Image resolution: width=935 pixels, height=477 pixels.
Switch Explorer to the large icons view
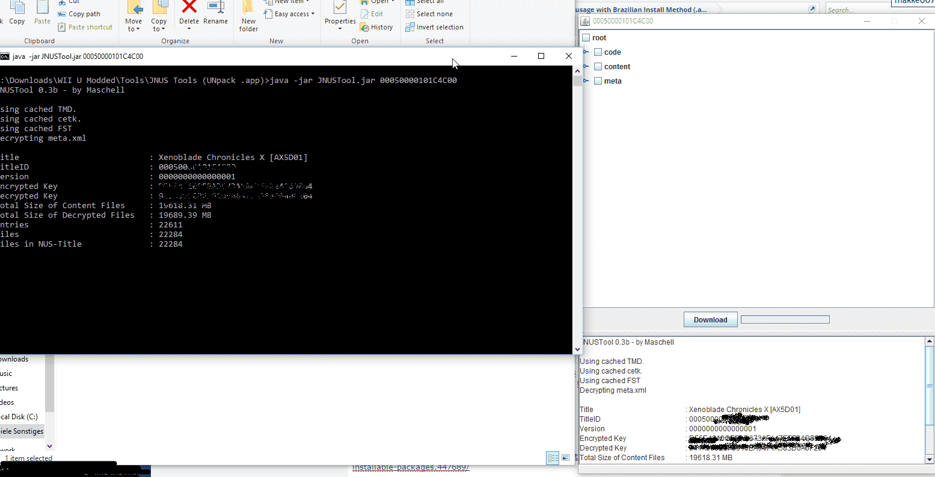tap(566, 458)
